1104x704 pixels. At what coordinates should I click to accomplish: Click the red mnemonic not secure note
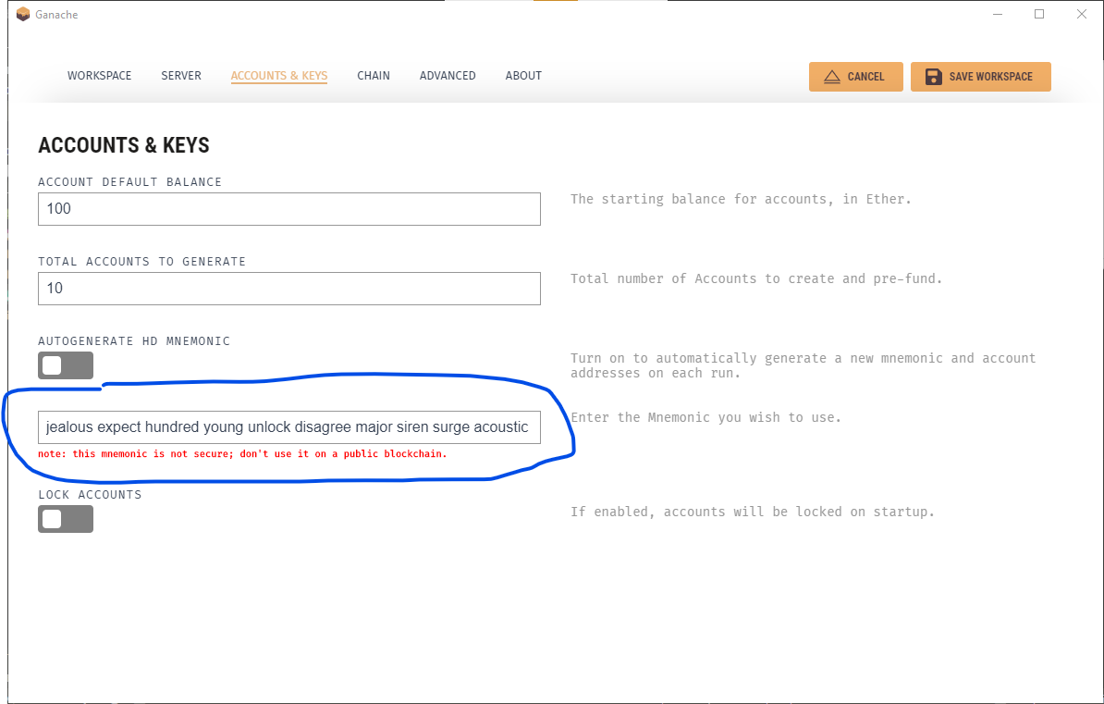(242, 454)
